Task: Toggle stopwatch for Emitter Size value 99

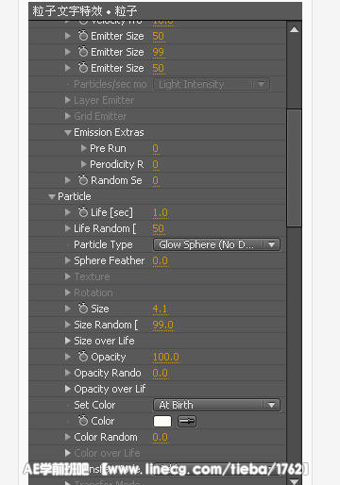Action: [83, 52]
